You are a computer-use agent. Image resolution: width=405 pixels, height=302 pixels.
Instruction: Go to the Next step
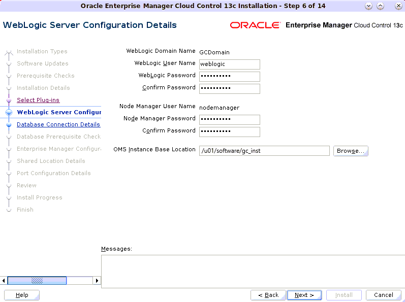click(304, 295)
